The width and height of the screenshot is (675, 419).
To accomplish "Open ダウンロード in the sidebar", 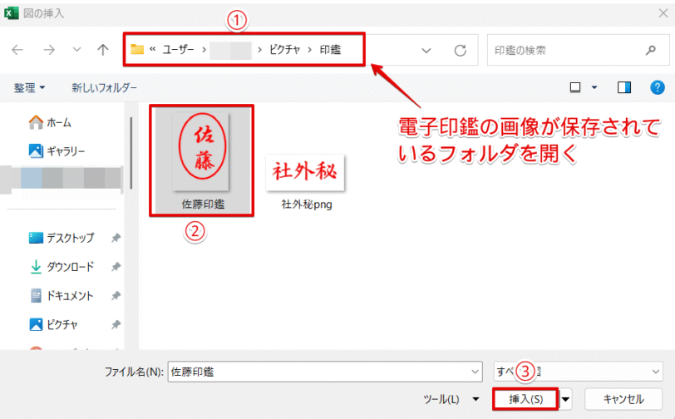I will point(62,267).
